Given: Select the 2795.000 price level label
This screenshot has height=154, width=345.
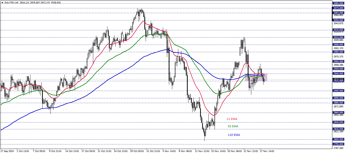Looking at the screenshot, I should 338,144.
